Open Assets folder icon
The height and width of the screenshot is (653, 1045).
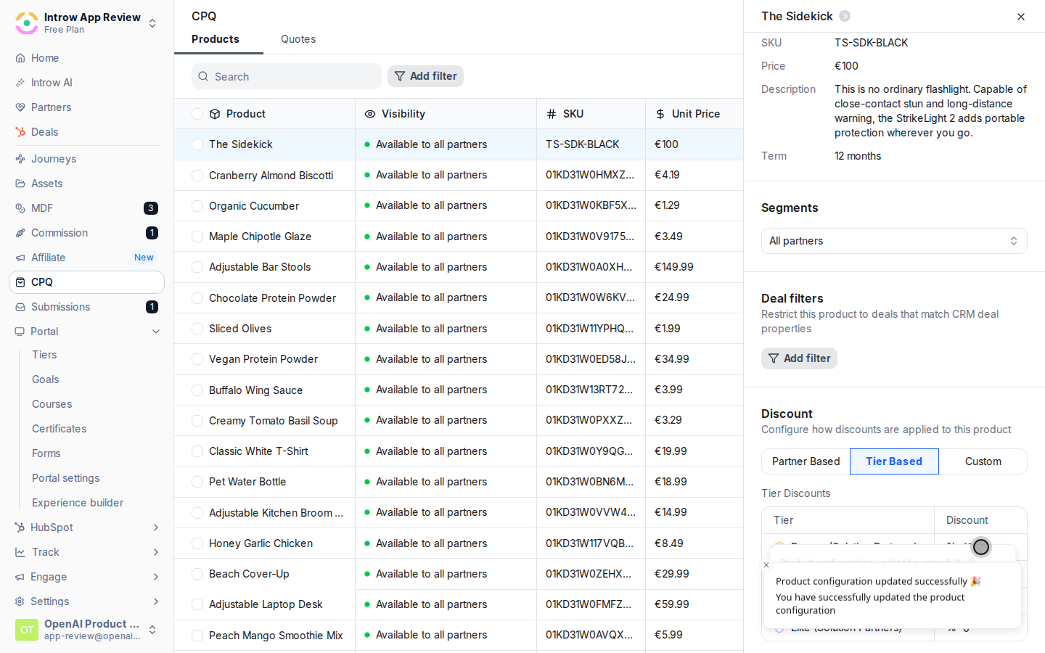click(x=20, y=184)
